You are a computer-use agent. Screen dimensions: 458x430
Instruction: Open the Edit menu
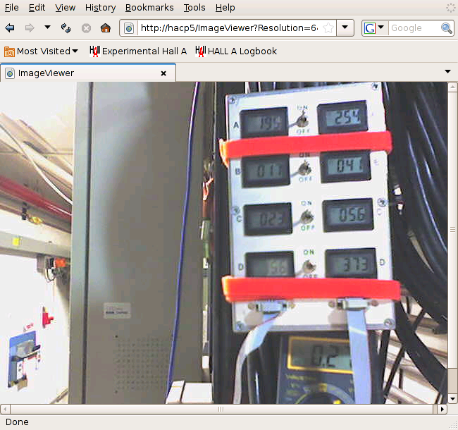pyautogui.click(x=37, y=8)
